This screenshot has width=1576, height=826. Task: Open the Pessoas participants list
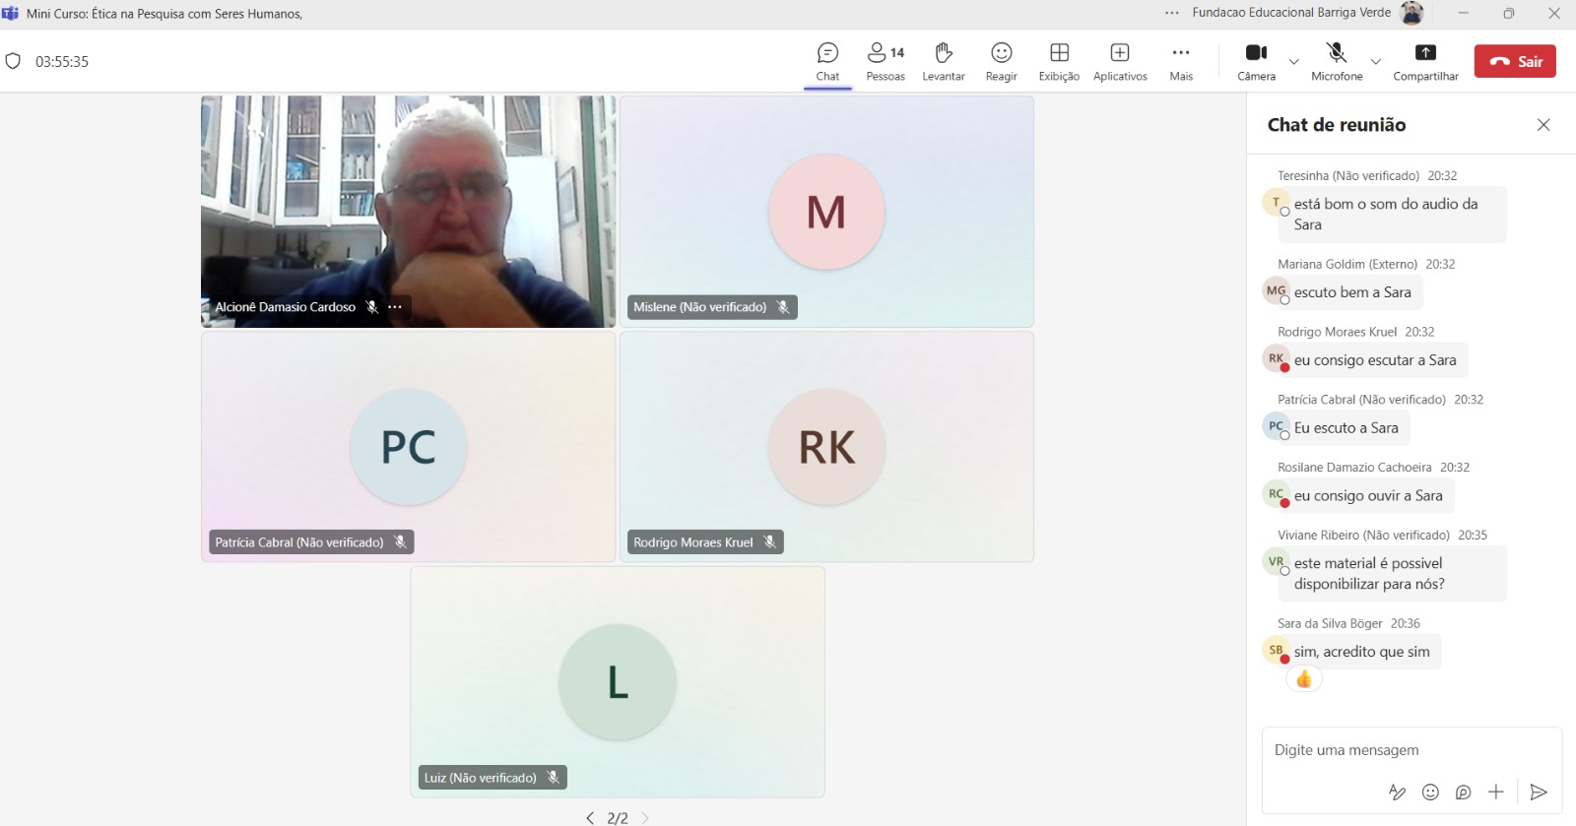tap(885, 61)
